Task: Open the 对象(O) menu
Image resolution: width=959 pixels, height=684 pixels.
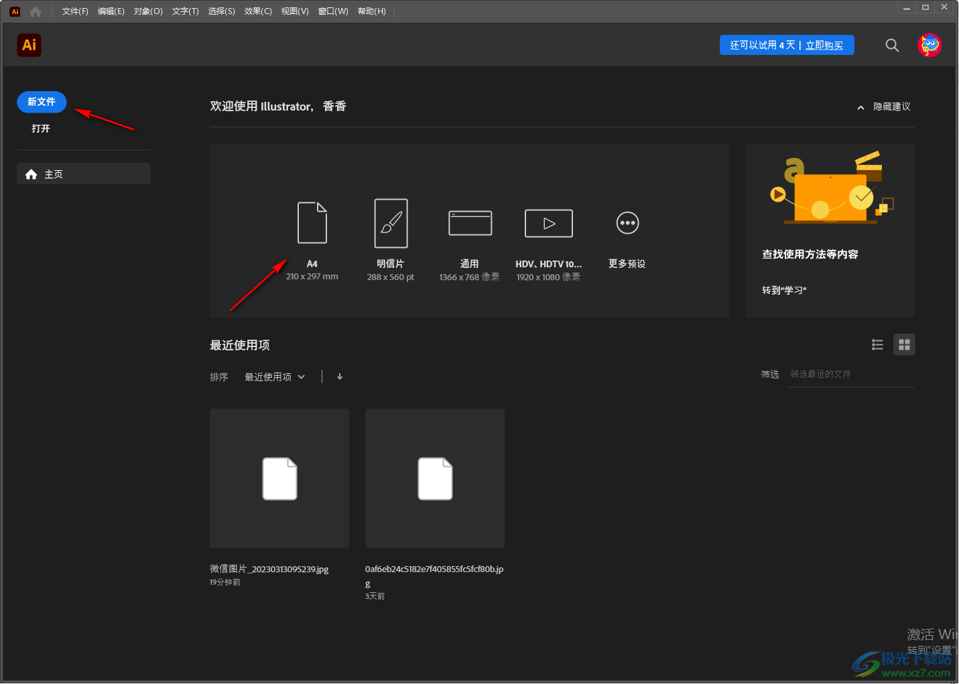Action: coord(148,11)
